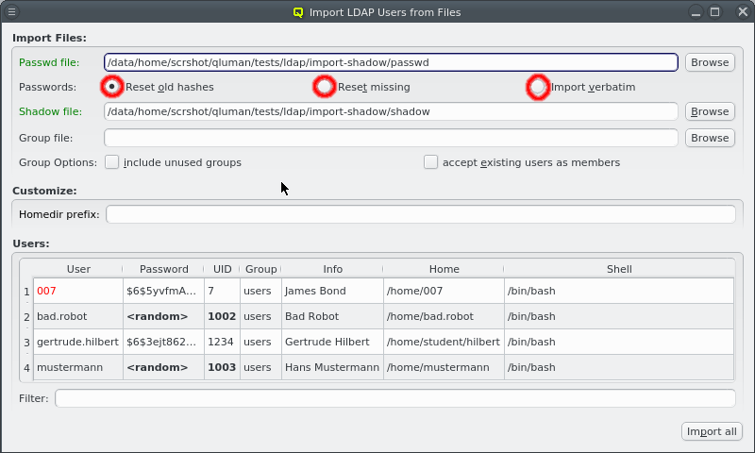
Task: Click Gertrude Hilbert info cell
Action: [332, 342]
